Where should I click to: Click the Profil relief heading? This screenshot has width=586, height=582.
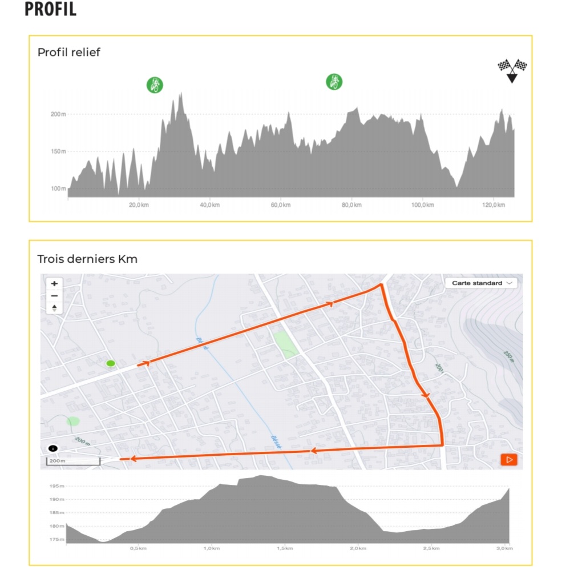[68, 53]
